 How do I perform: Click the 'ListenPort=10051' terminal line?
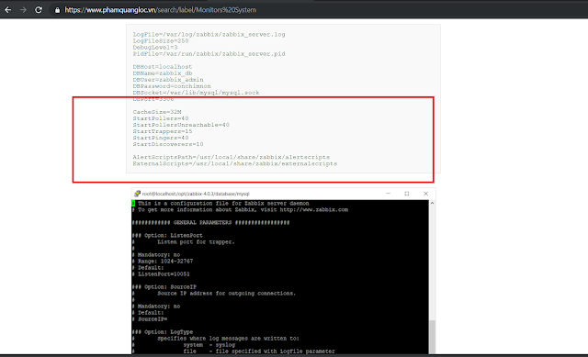161,274
